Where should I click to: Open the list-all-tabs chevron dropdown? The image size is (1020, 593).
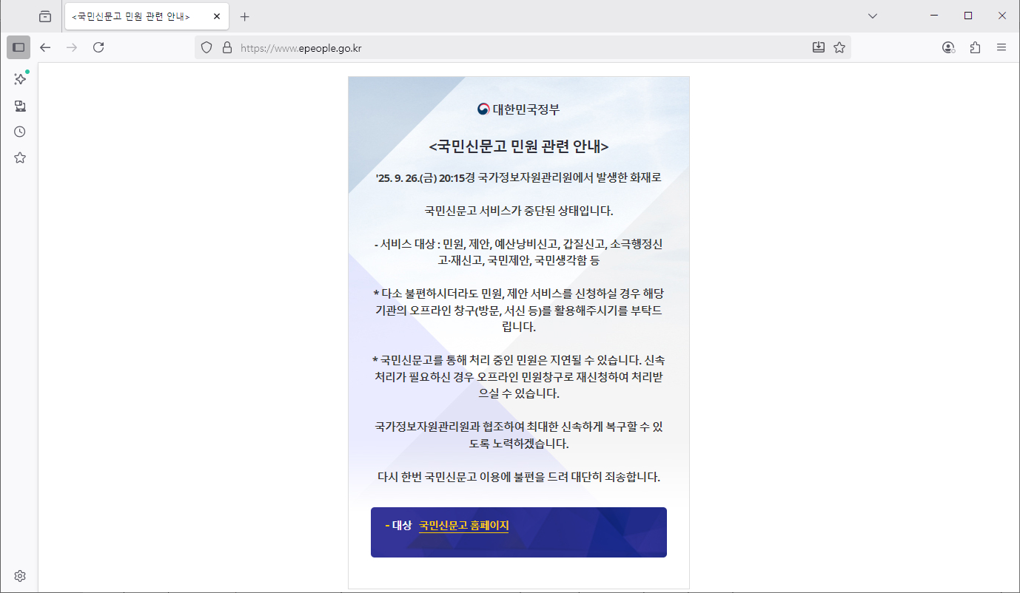872,16
